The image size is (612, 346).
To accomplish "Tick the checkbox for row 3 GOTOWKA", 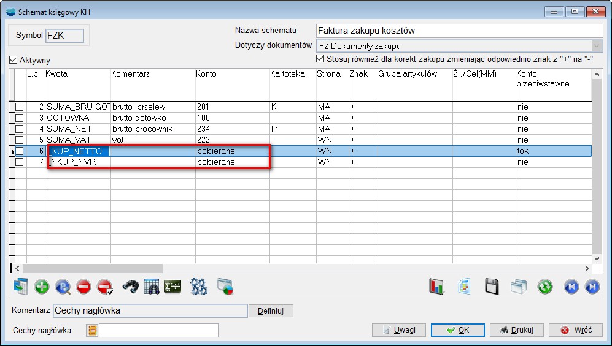I will click(x=20, y=118).
